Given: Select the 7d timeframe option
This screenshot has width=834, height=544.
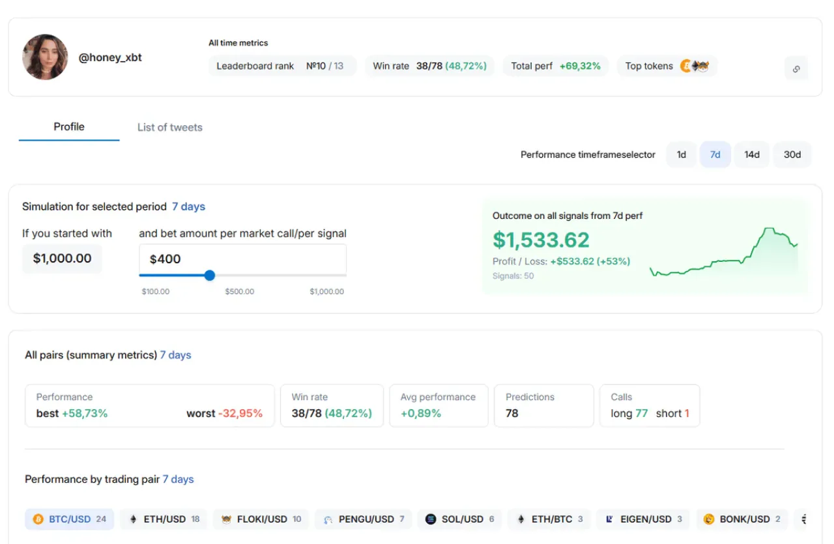Looking at the screenshot, I should tap(715, 154).
